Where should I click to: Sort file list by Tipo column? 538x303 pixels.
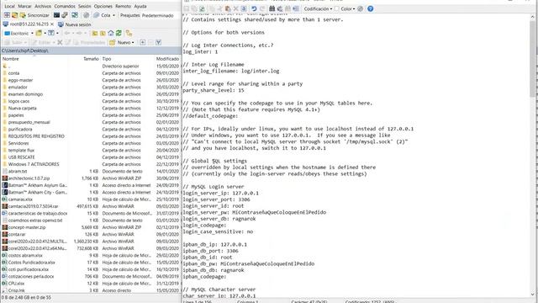(x=128, y=59)
